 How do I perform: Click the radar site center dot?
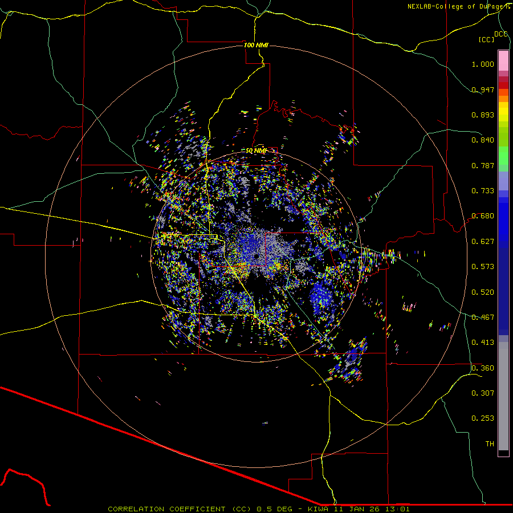coord(256,256)
